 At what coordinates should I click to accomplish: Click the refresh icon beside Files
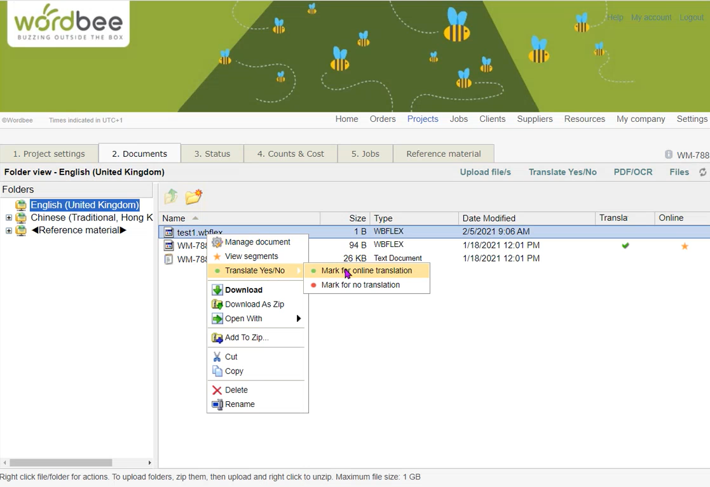click(x=702, y=172)
